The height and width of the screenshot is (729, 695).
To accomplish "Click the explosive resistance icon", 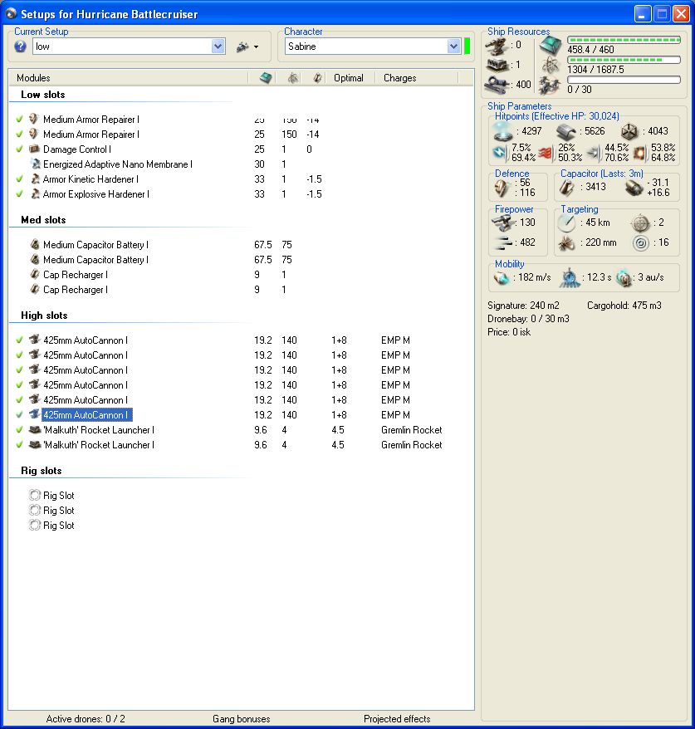I will point(640,153).
